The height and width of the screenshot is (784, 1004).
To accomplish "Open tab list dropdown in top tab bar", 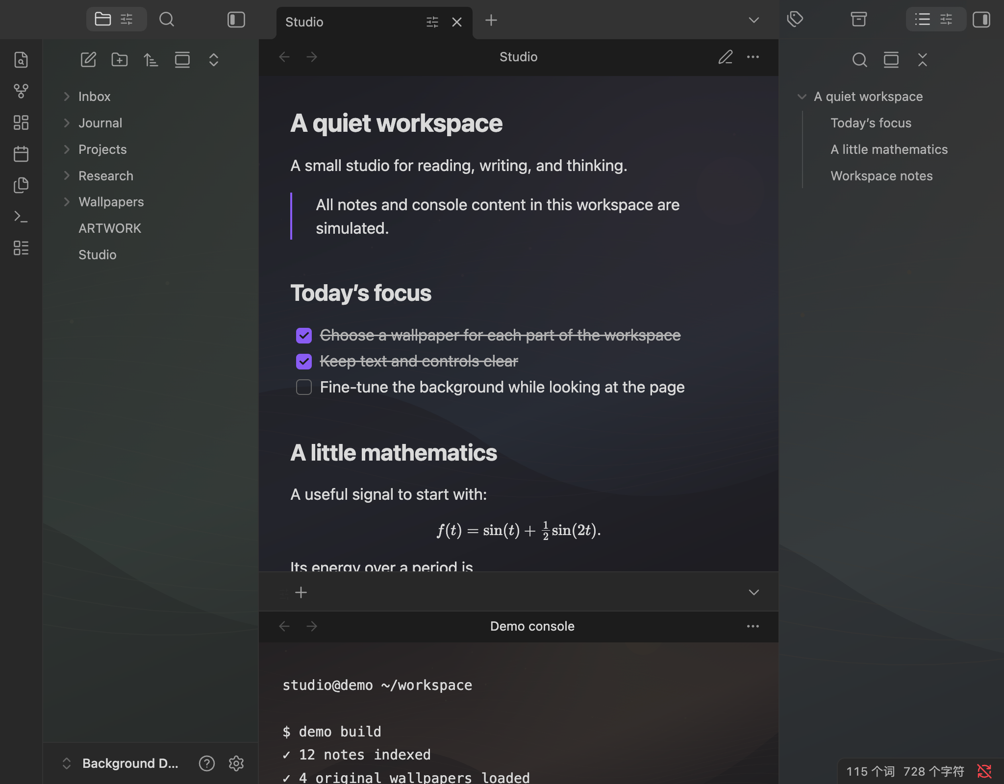I will (x=754, y=20).
